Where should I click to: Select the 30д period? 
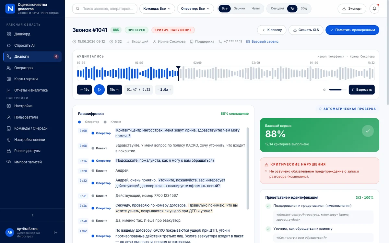pos(304,8)
